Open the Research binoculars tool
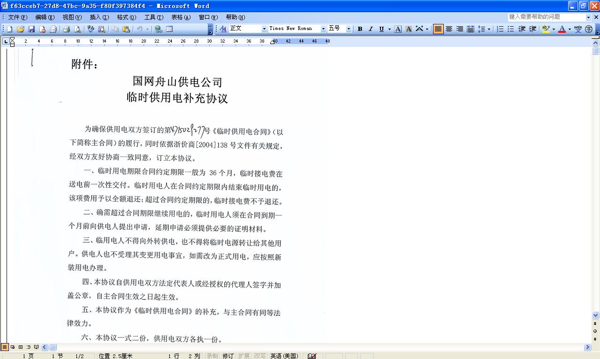 click(101, 29)
